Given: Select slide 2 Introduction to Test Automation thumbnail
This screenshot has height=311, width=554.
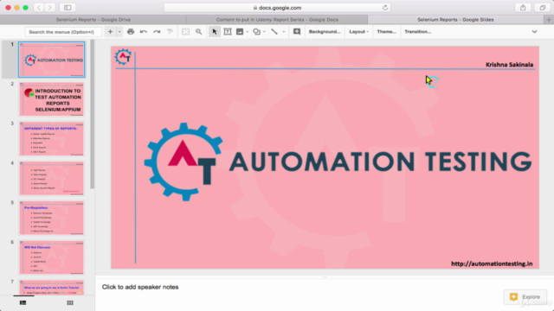Looking at the screenshot, I should click(52, 99).
